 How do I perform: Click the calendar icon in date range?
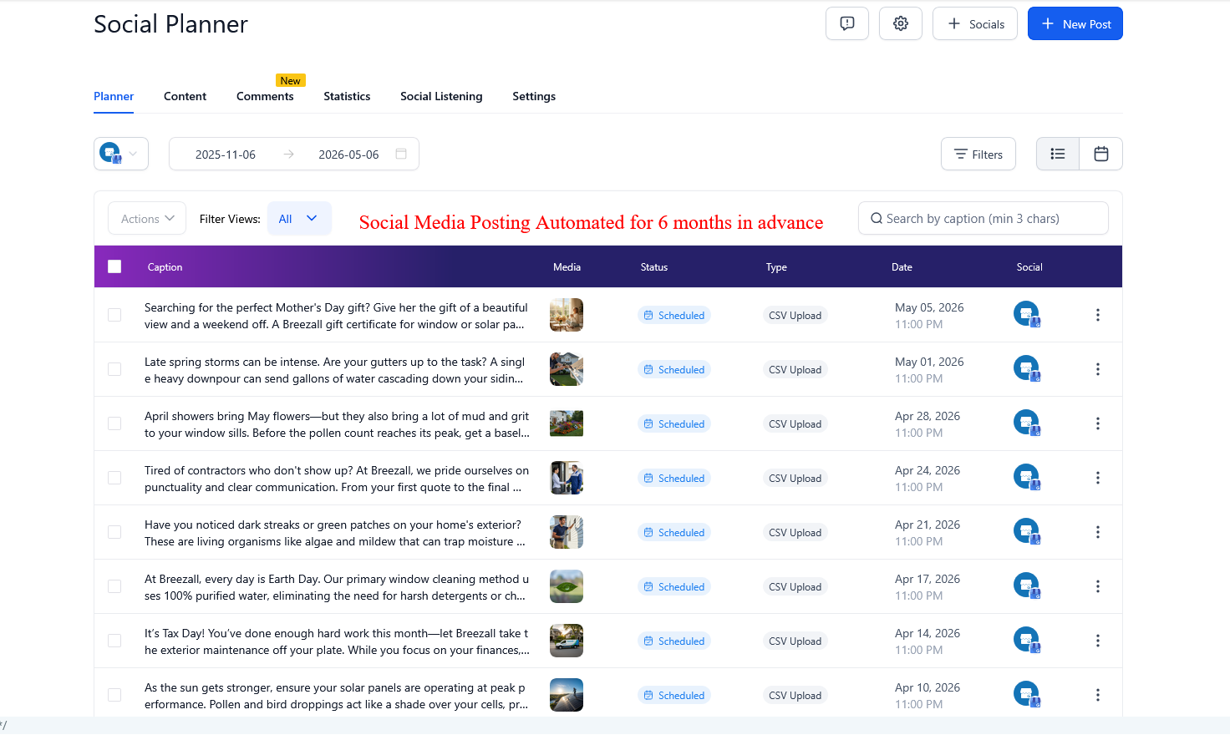tap(401, 154)
